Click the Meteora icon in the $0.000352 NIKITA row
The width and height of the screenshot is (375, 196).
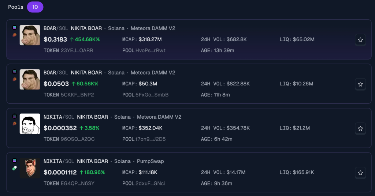coord(15,123)
